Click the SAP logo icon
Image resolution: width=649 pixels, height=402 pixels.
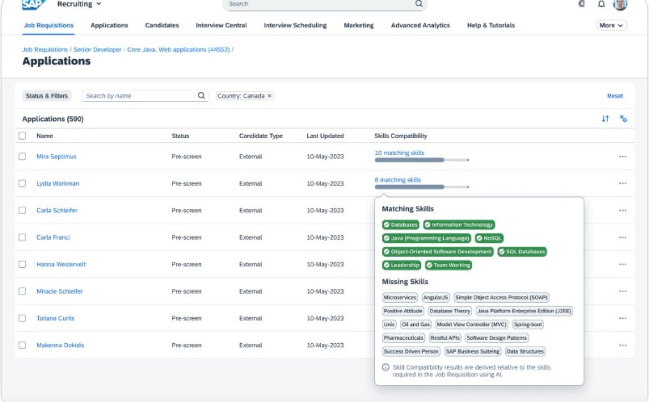[x=34, y=4]
